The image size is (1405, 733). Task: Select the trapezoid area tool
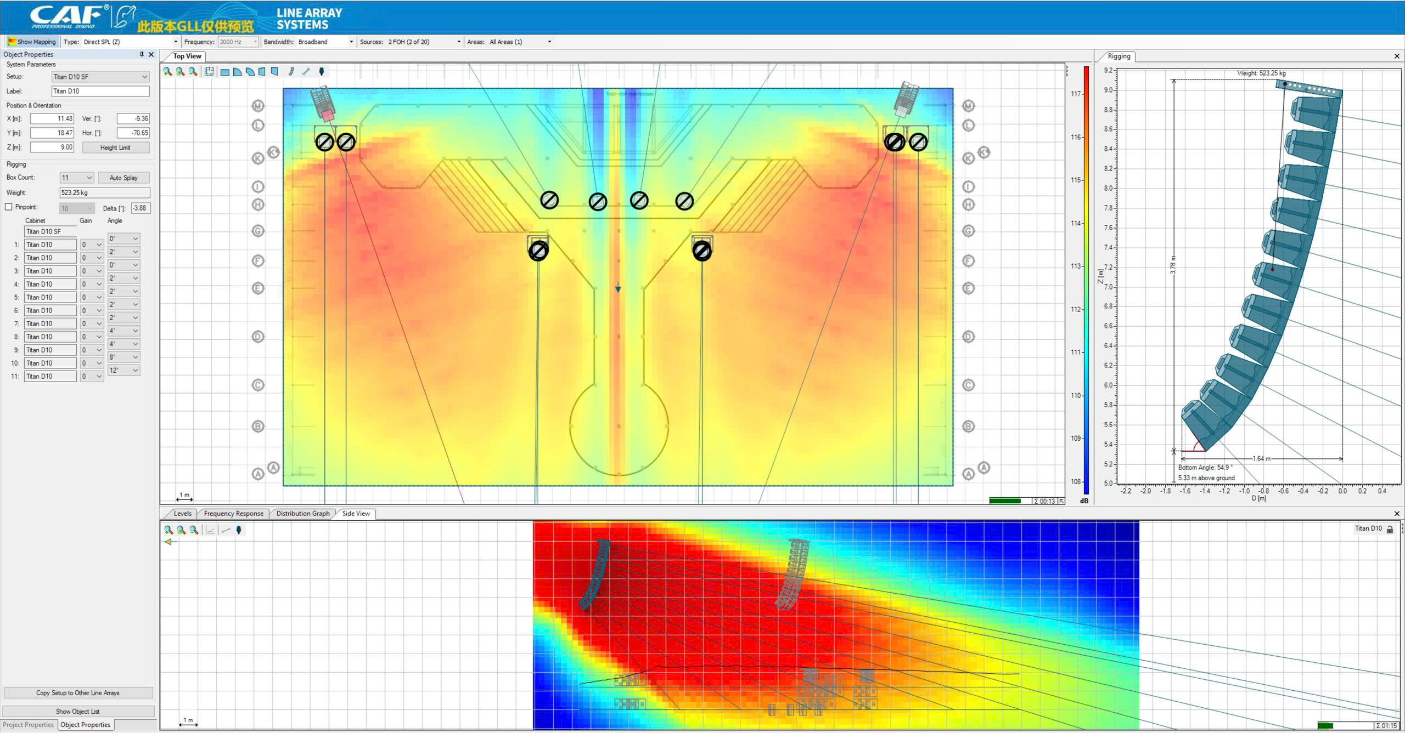pyautogui.click(x=262, y=72)
